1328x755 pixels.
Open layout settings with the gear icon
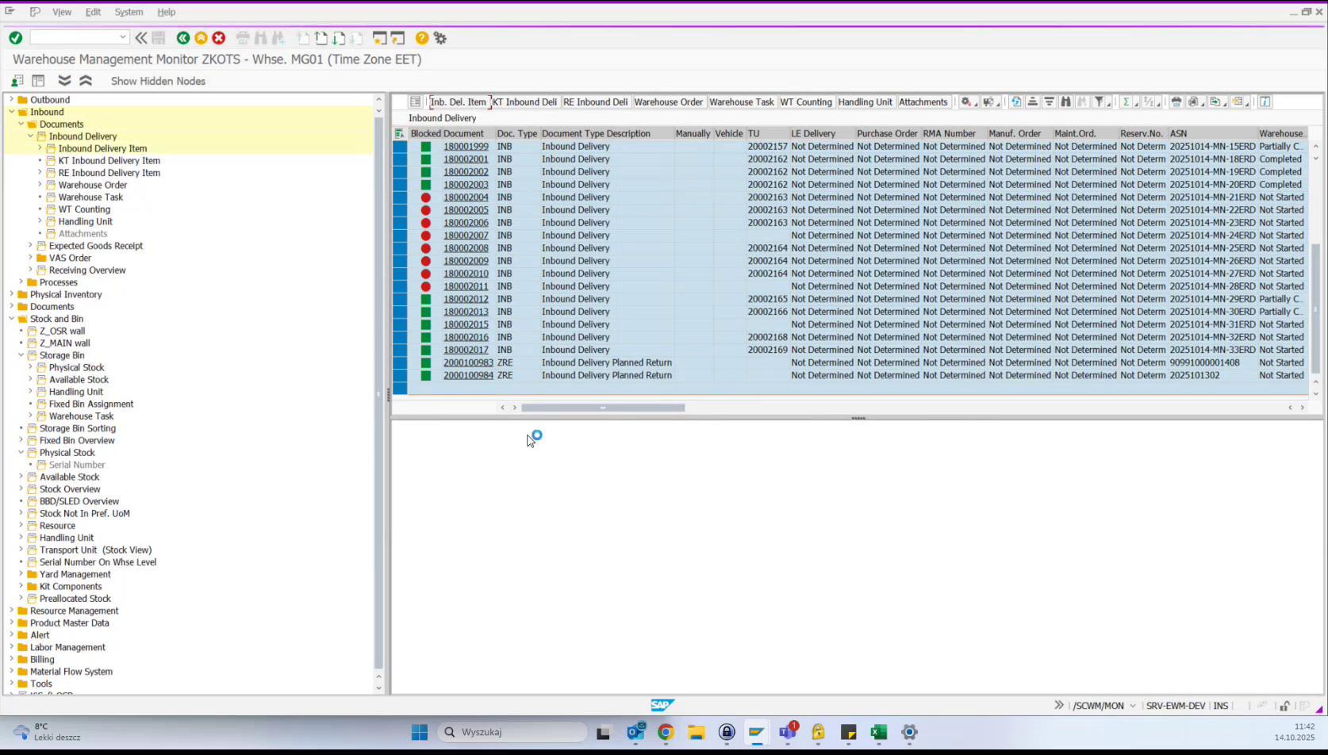(966, 102)
